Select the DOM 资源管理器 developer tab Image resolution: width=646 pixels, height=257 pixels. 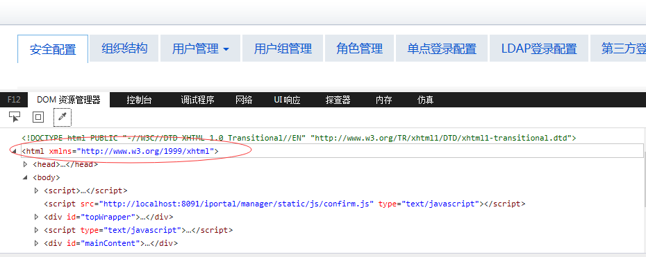tap(68, 100)
